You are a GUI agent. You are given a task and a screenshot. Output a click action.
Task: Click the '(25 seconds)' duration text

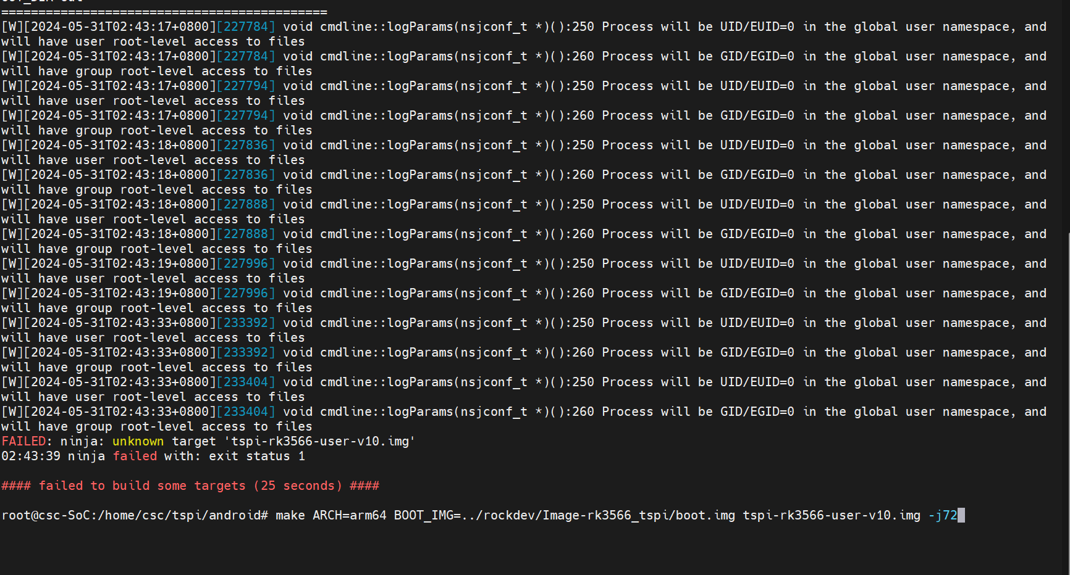(298, 486)
